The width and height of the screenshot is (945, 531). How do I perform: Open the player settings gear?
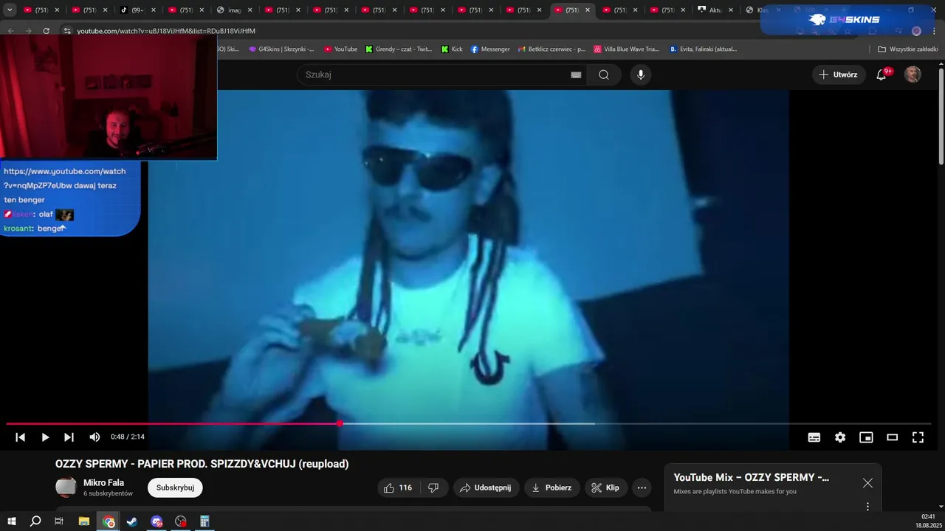click(x=840, y=437)
